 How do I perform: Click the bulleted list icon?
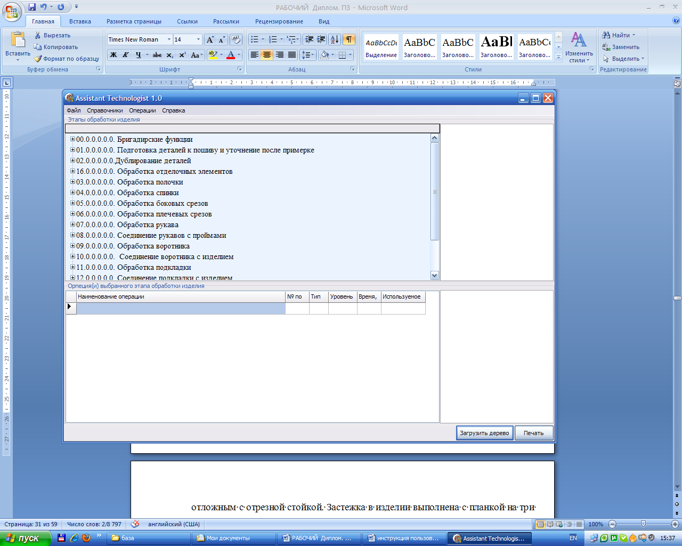click(x=255, y=39)
